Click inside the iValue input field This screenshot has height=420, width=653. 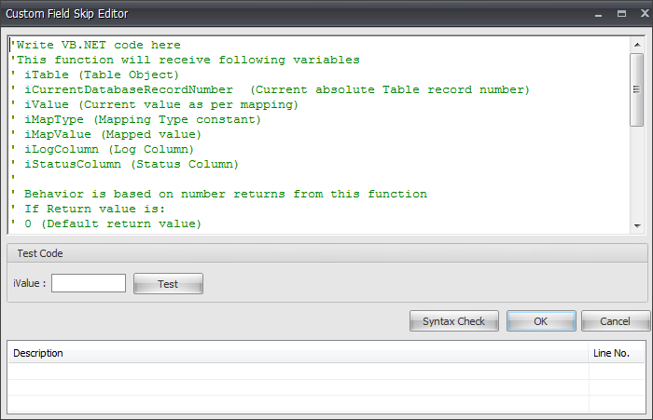pyautogui.click(x=89, y=283)
